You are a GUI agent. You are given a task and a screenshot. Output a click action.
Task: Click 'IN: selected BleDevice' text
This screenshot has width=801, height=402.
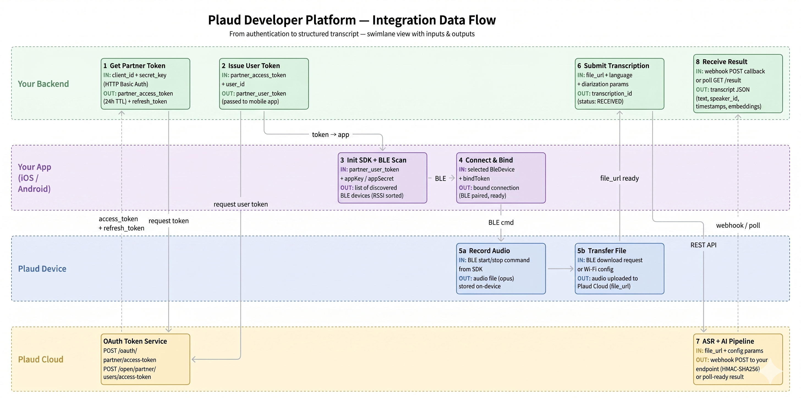487,169
